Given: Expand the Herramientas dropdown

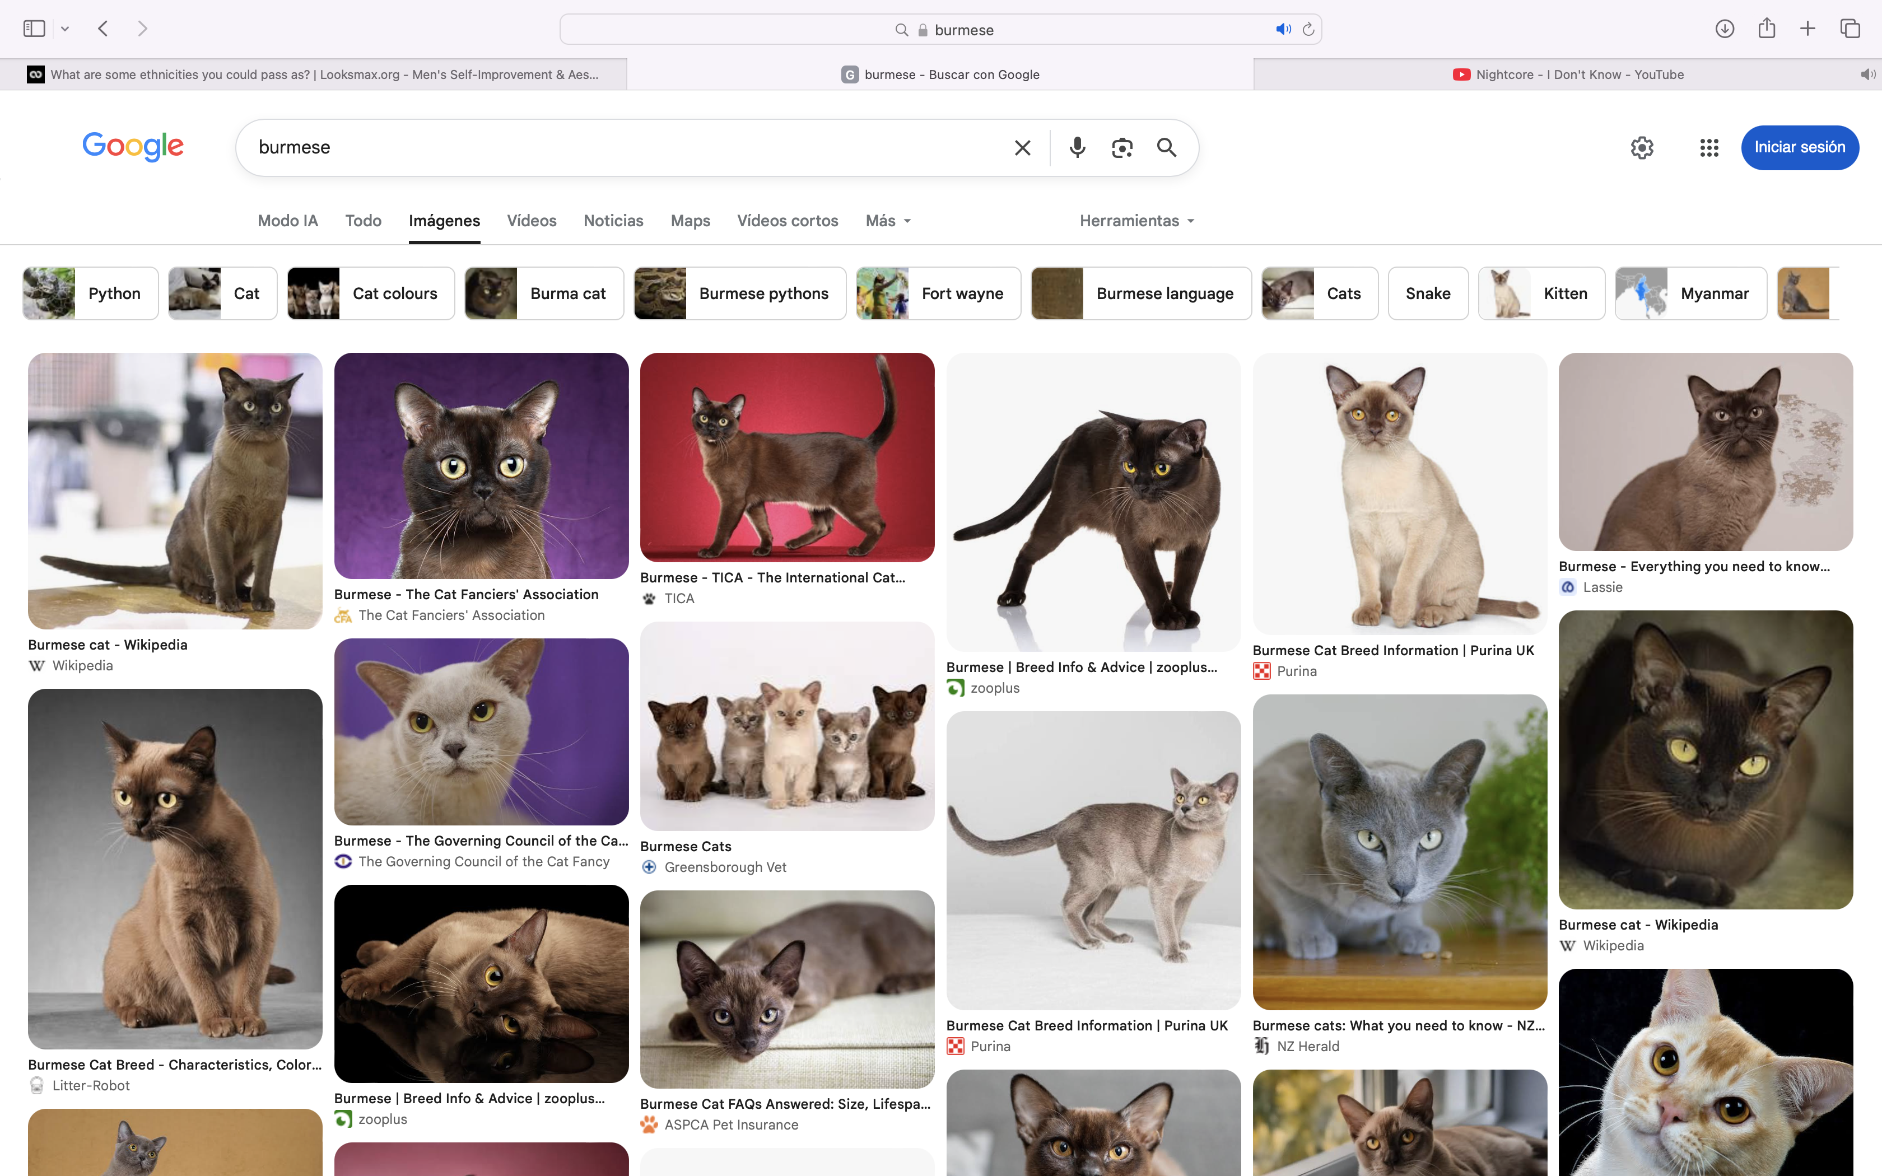Looking at the screenshot, I should [x=1136, y=221].
